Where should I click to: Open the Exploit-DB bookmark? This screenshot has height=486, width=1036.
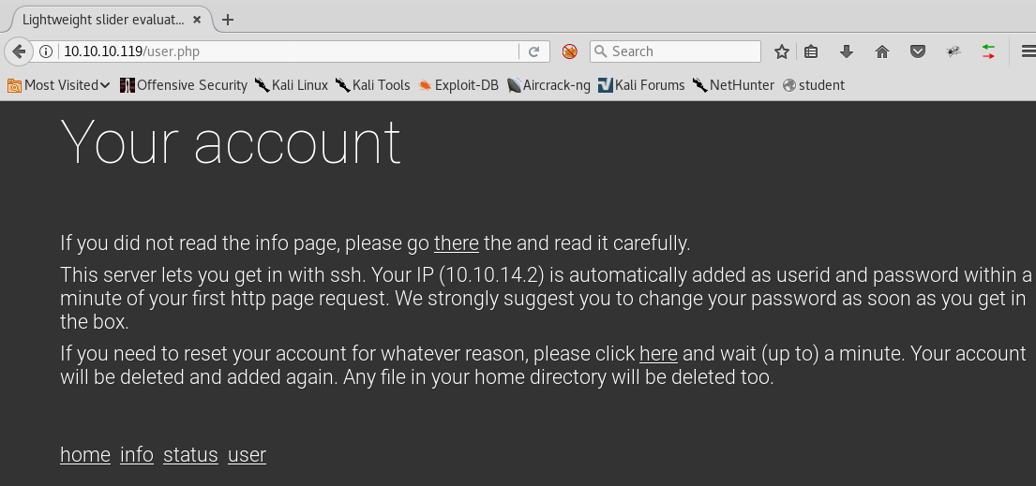tap(458, 85)
